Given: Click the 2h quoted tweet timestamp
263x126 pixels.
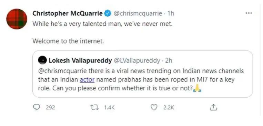Looking at the screenshot, I should pos(169,61).
